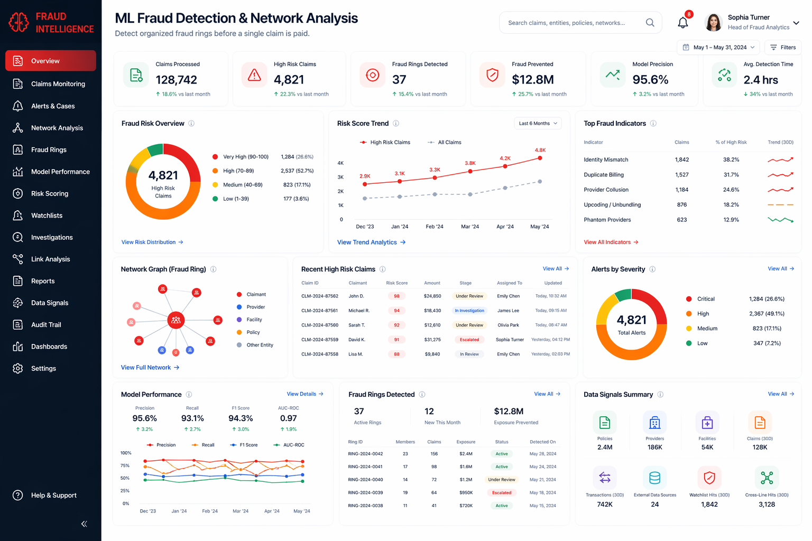Click the Critical red legend dot
Image resolution: width=812 pixels, height=541 pixels.
click(689, 299)
